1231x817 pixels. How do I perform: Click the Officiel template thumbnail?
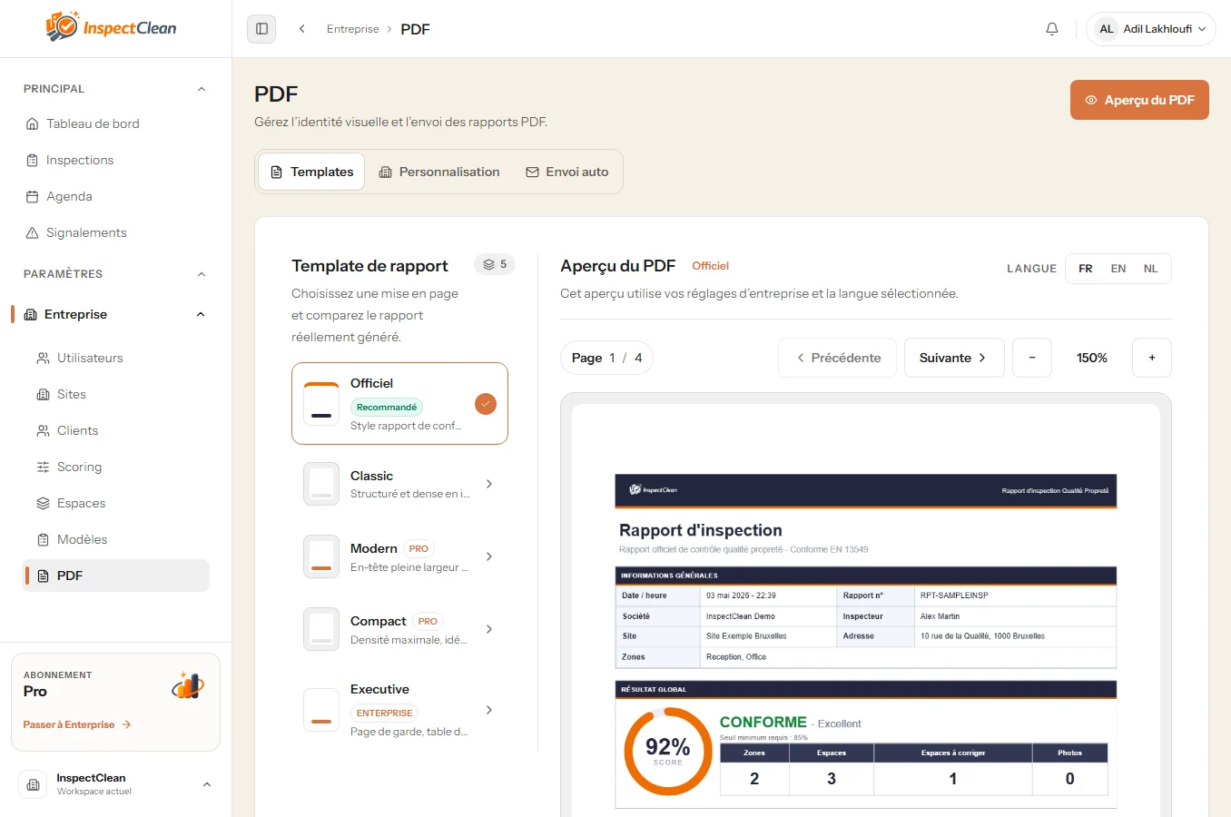[321, 404]
